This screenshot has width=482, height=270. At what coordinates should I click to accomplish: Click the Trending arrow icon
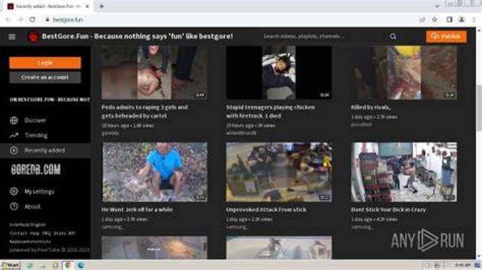[14, 135]
